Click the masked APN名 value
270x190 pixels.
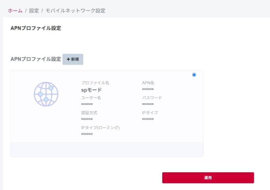[x=148, y=90]
